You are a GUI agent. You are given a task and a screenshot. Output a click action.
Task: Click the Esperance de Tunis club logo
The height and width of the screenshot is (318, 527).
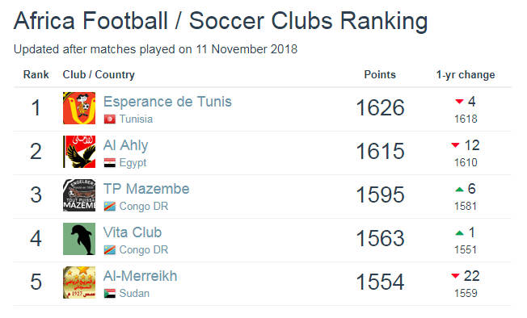point(79,108)
